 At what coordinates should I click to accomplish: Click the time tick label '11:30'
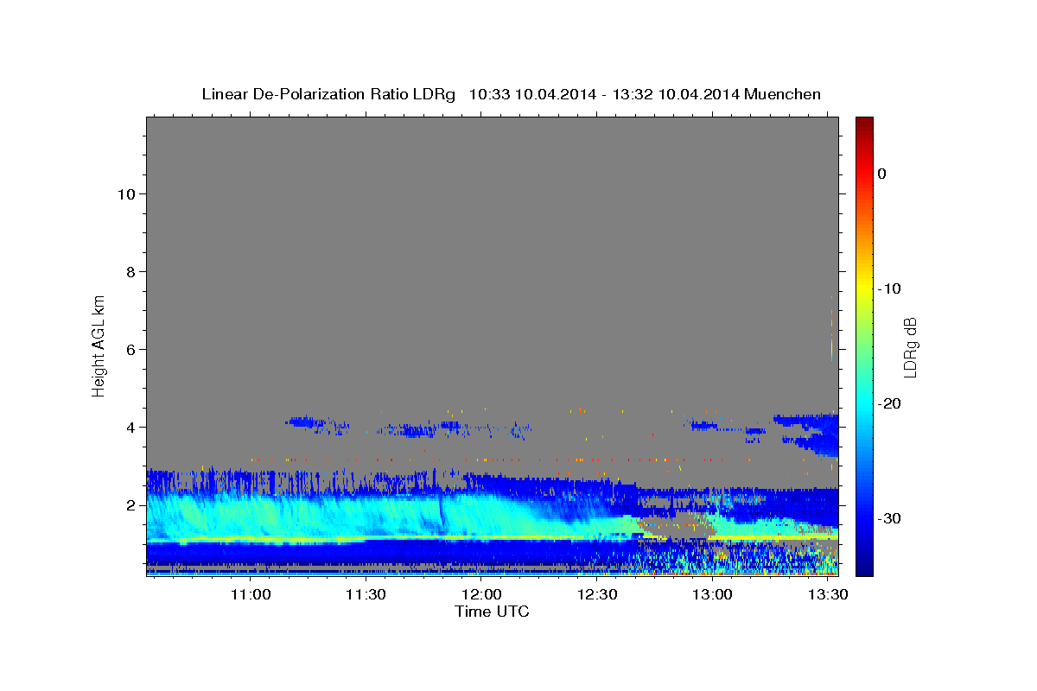tap(366, 595)
